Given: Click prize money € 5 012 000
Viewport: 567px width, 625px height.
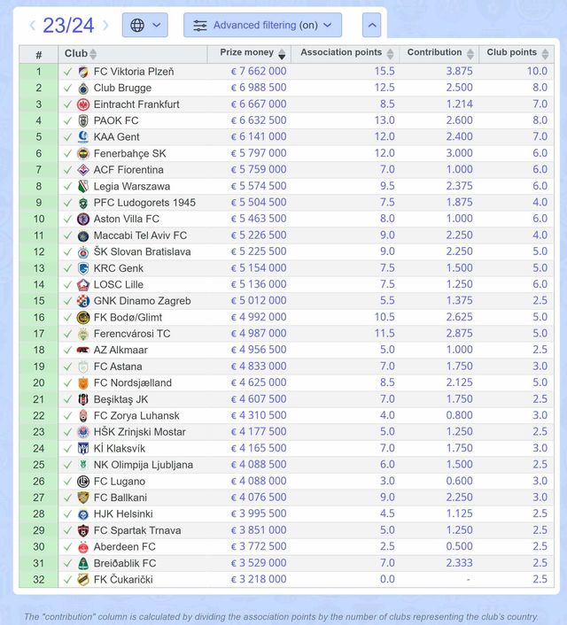Looking at the screenshot, I should [259, 300].
